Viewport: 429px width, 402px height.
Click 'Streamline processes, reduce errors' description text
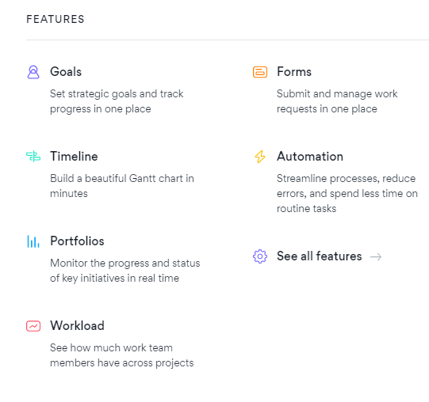coord(347,193)
